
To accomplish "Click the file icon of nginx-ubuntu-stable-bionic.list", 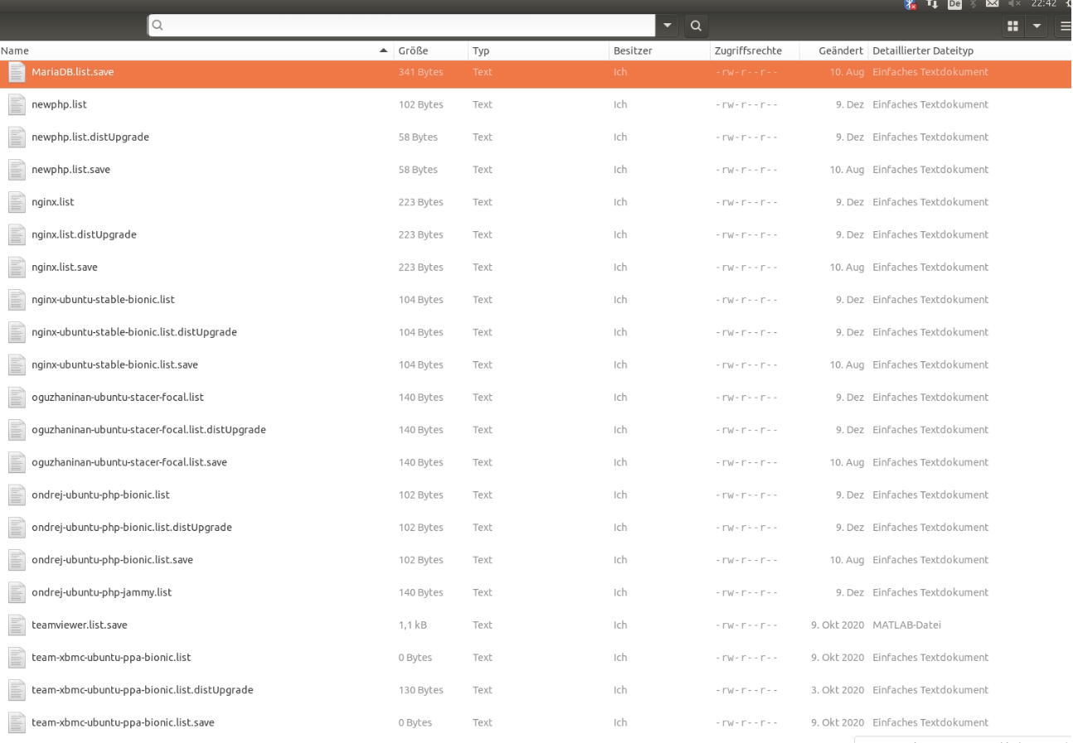I will coord(17,300).
